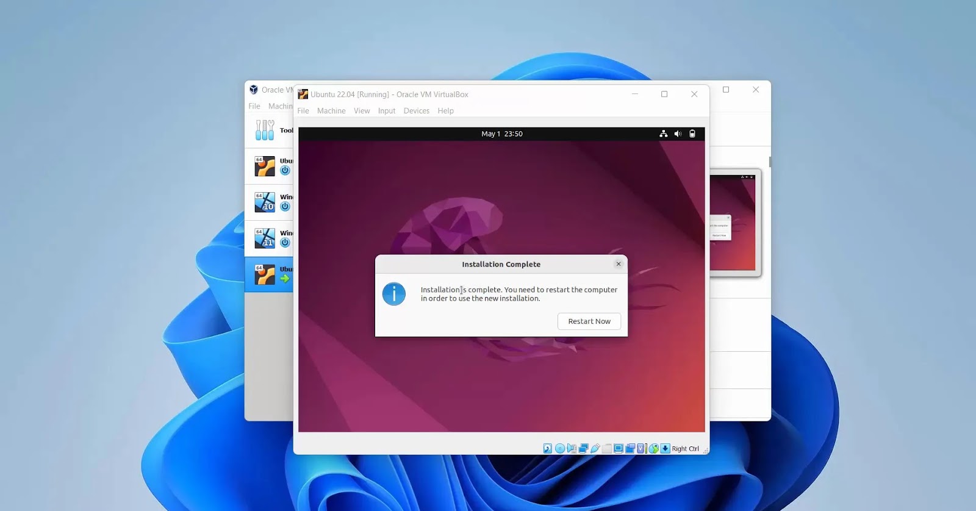
Task: Click the recording status icon
Action: click(630, 449)
